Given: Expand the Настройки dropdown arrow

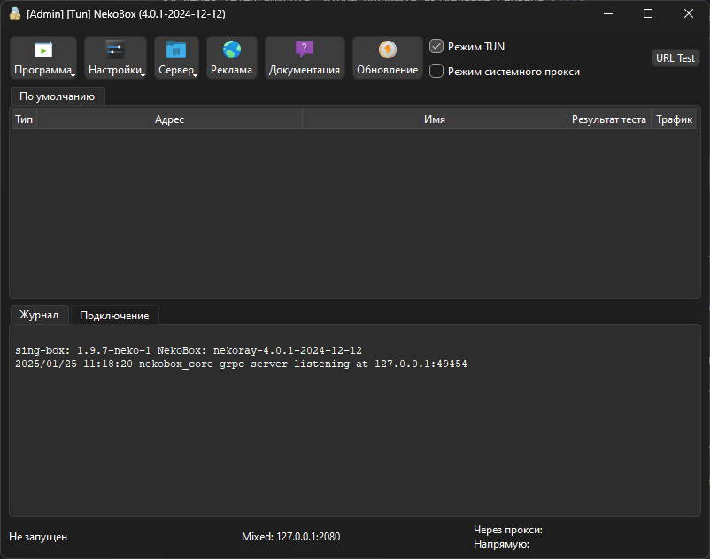Looking at the screenshot, I should click(143, 75).
